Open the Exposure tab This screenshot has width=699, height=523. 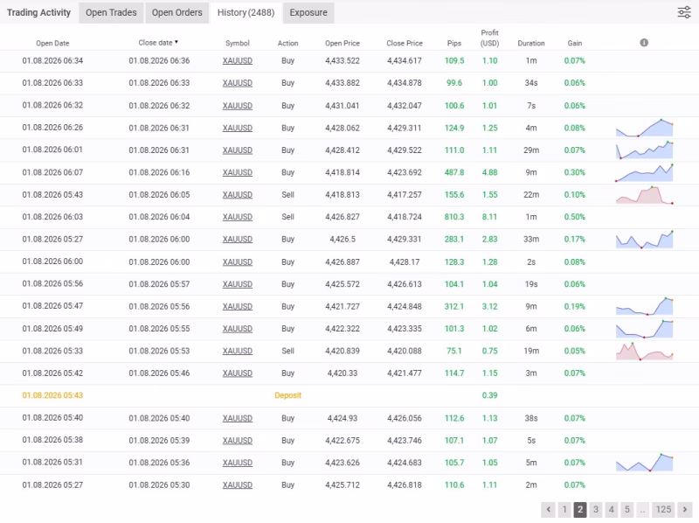(308, 12)
